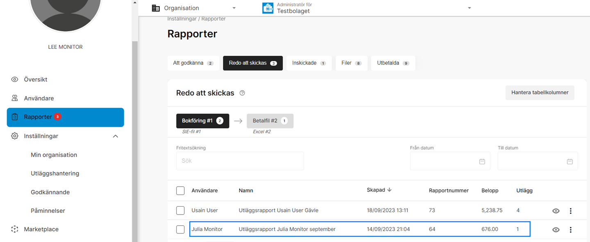Viewport: 590px width, 242px height.
Task: Tick the checkbox for Julia Monitor's report
Action: click(180, 229)
